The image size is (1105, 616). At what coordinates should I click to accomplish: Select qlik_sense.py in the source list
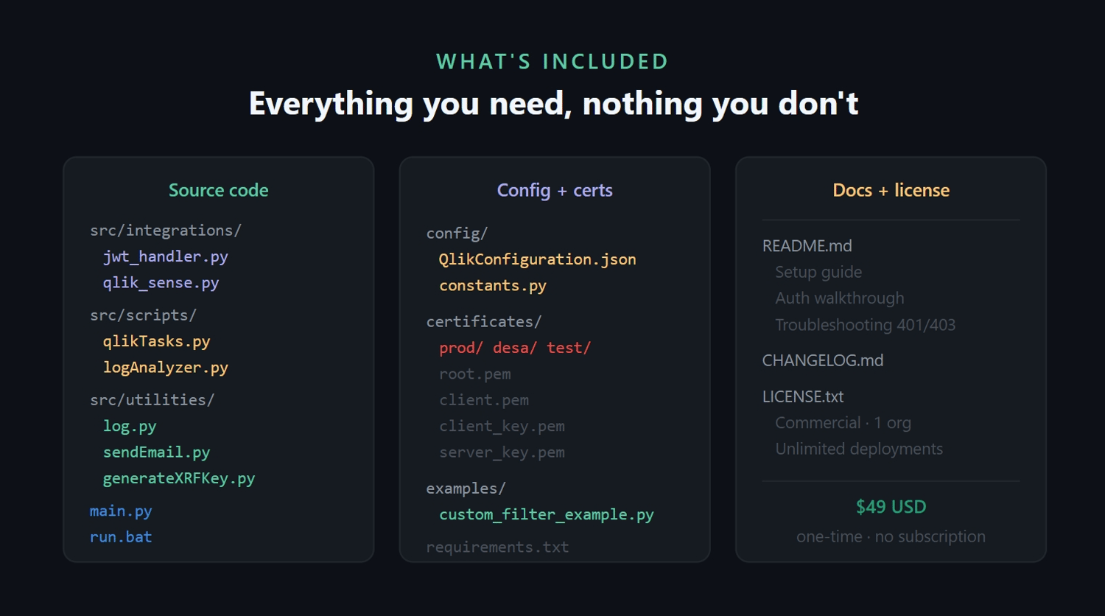tap(161, 283)
